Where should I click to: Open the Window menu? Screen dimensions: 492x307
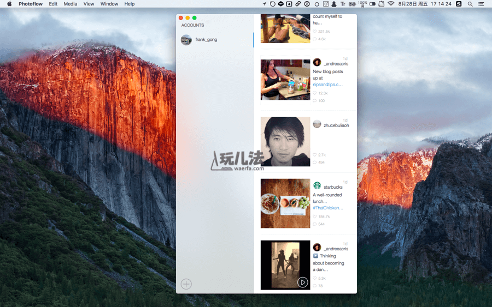[109, 4]
